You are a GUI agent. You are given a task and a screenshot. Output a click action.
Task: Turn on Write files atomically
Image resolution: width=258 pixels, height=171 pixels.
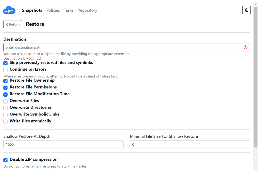pos(5,121)
